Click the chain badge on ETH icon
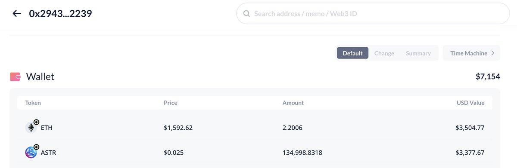517x168 pixels. pyautogui.click(x=36, y=122)
